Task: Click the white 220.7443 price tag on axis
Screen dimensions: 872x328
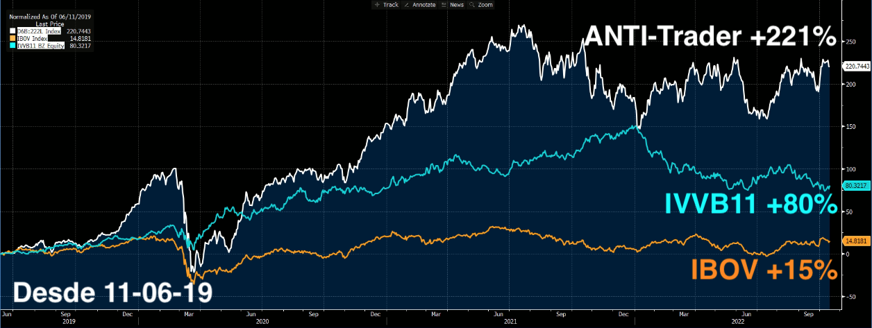Action: [x=856, y=66]
